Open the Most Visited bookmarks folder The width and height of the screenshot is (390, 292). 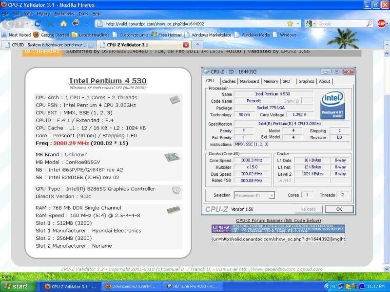pyautogui.click(x=16, y=35)
